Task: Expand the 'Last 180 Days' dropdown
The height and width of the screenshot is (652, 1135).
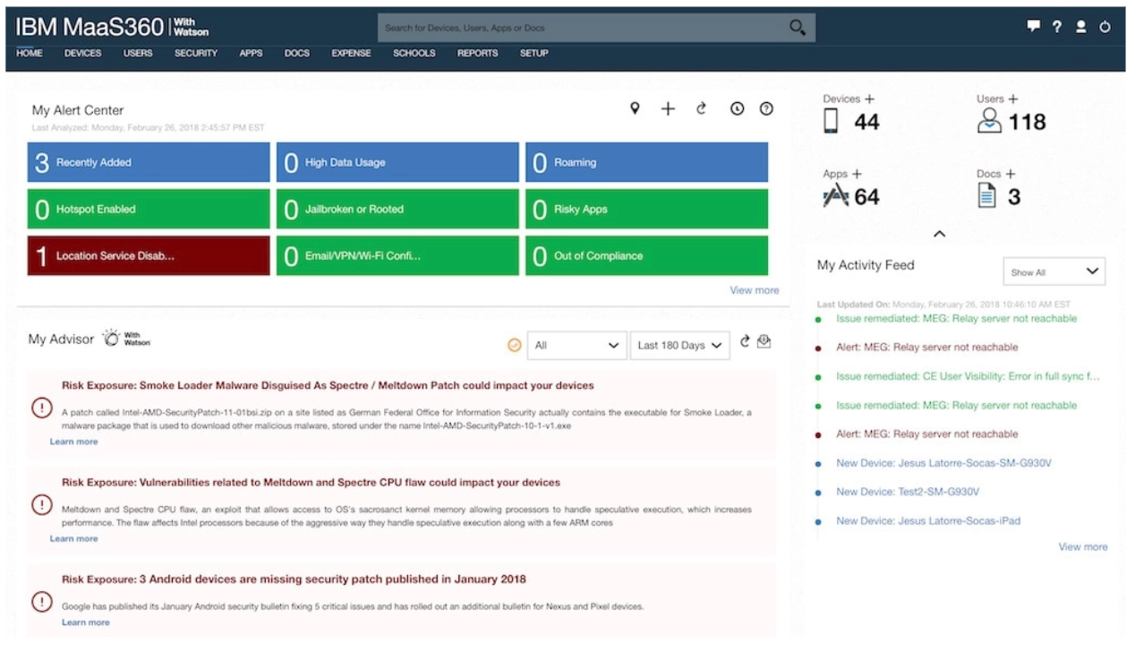Action: click(680, 345)
